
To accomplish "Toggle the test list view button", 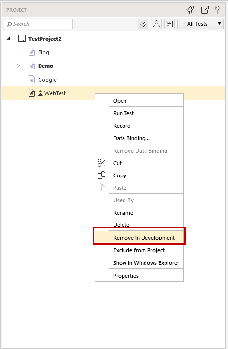I will coord(169,24).
